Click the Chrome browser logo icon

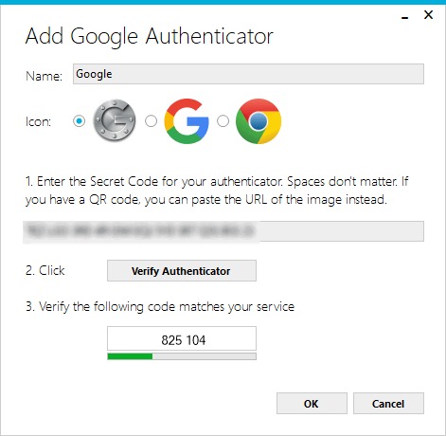pyautogui.click(x=259, y=121)
